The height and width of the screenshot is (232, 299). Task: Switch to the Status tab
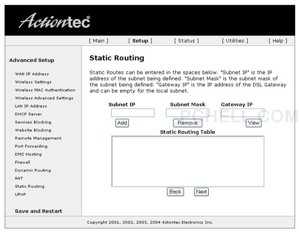pos(186,41)
